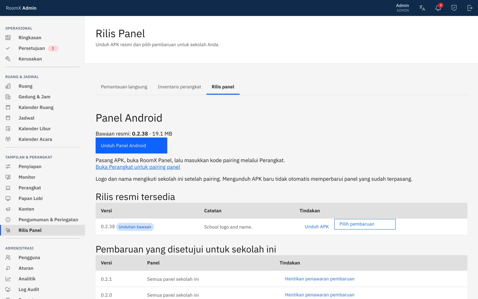
Task: Click the Penyiapan sliders icon
Action: point(8,167)
